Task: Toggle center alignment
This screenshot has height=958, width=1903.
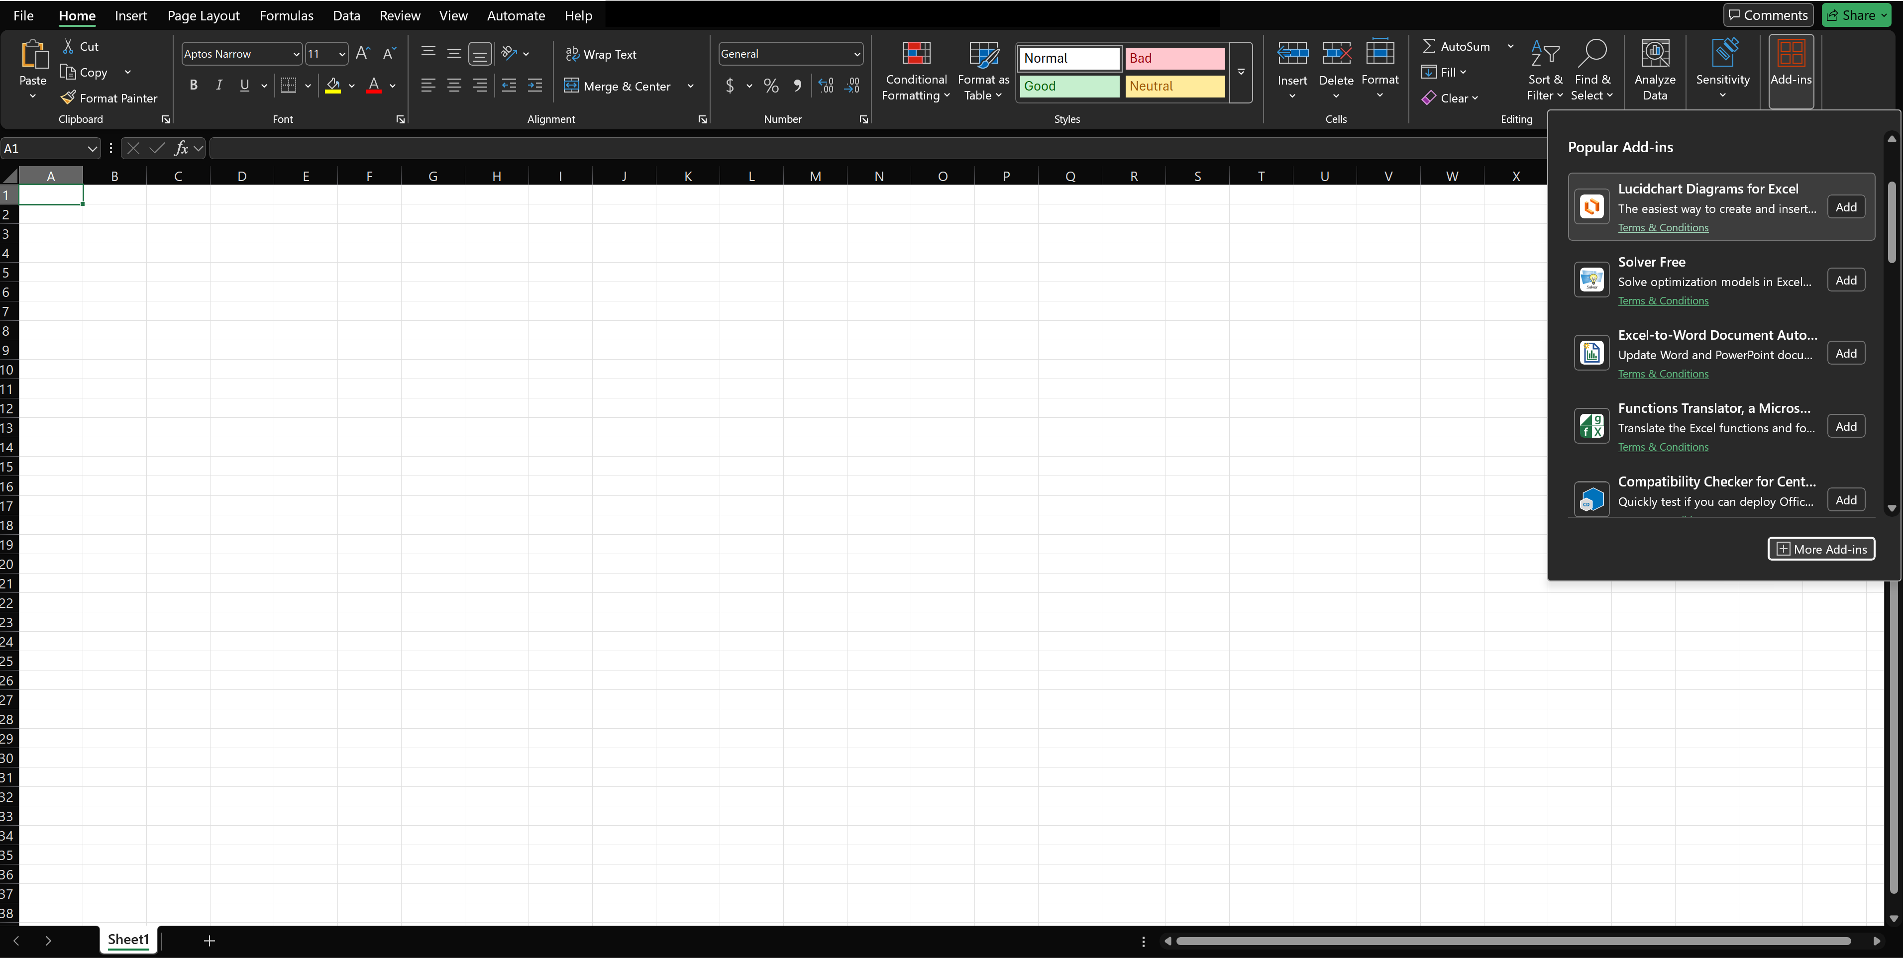Action: 454,85
